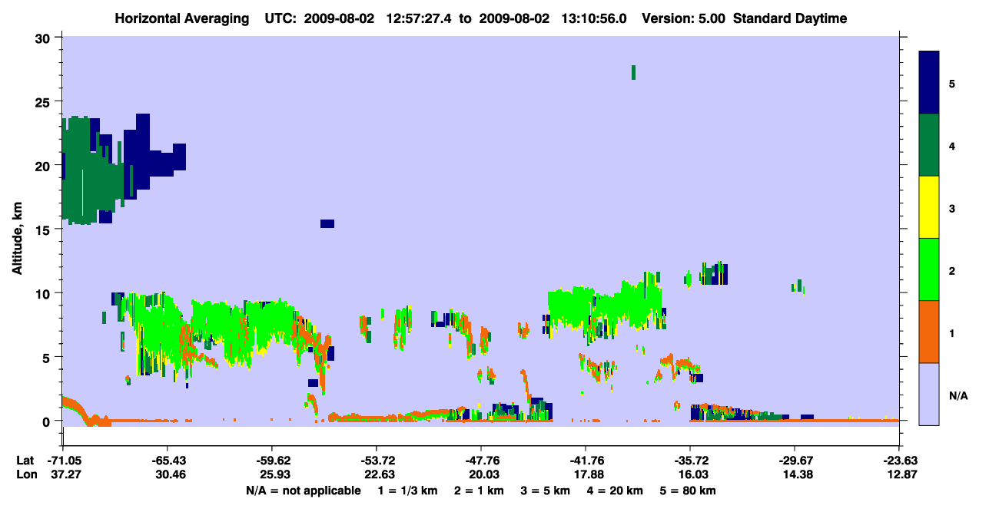Click the legend text 'N/A = not applicable'
Viewport: 999px width, 512px height.
pyautogui.click(x=303, y=491)
